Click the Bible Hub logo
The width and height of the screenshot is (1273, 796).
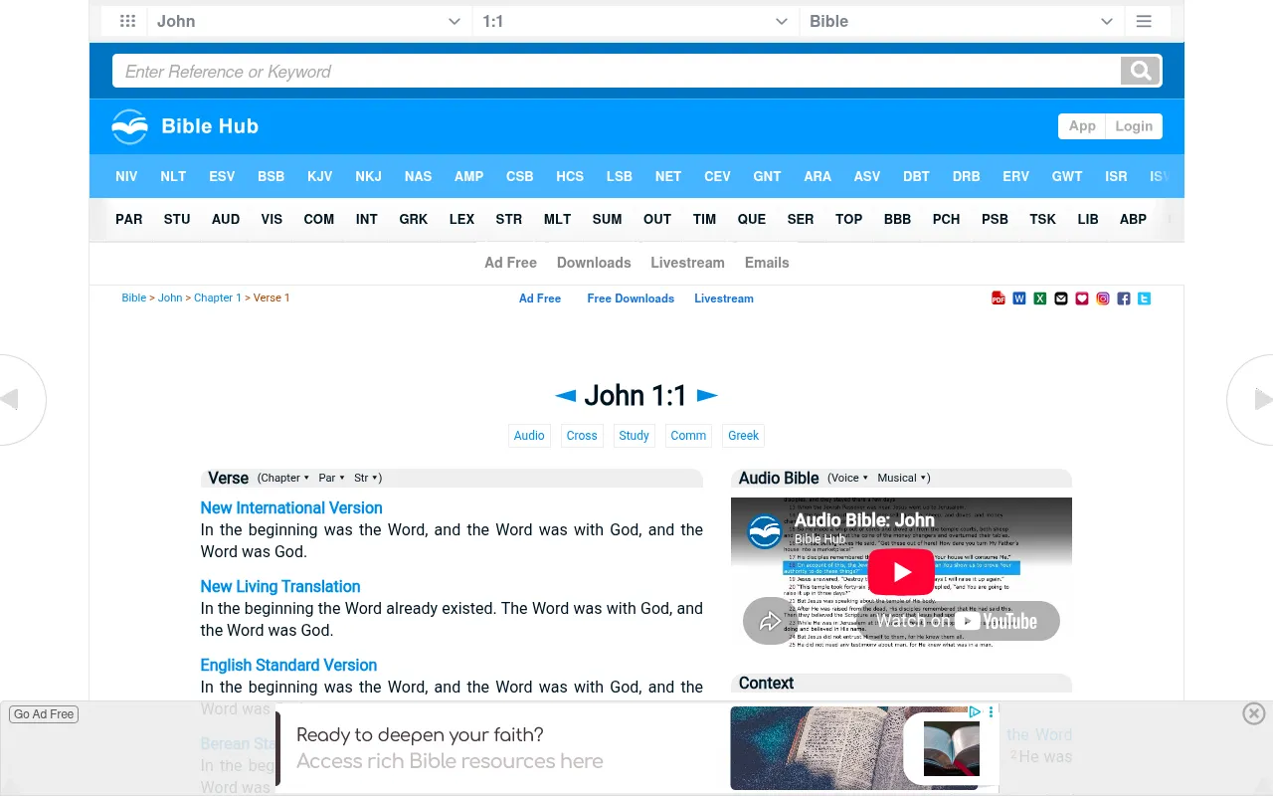[185, 126]
